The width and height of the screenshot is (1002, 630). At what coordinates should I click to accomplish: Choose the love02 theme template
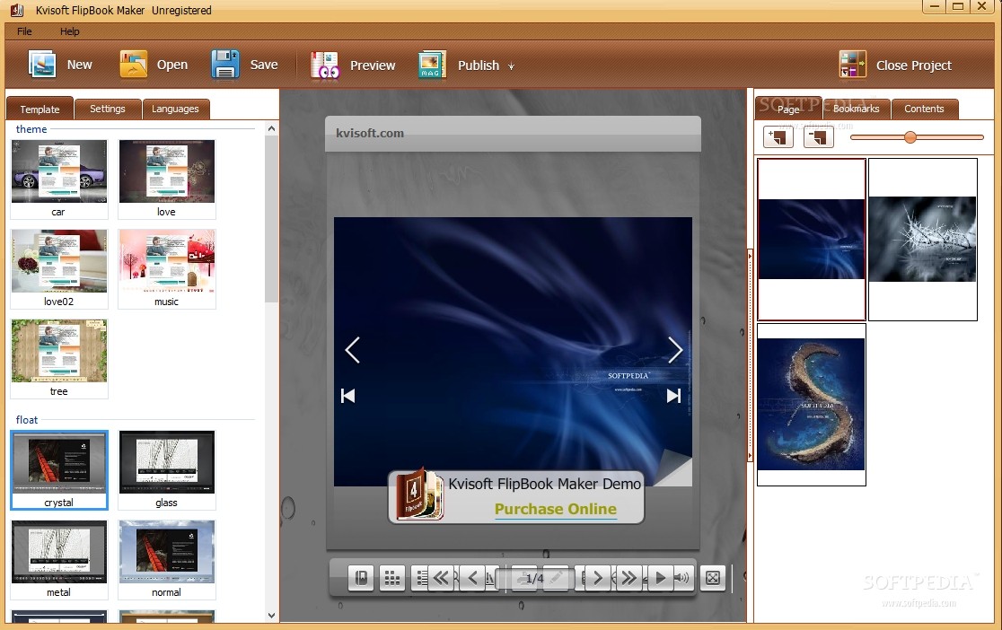click(x=58, y=269)
